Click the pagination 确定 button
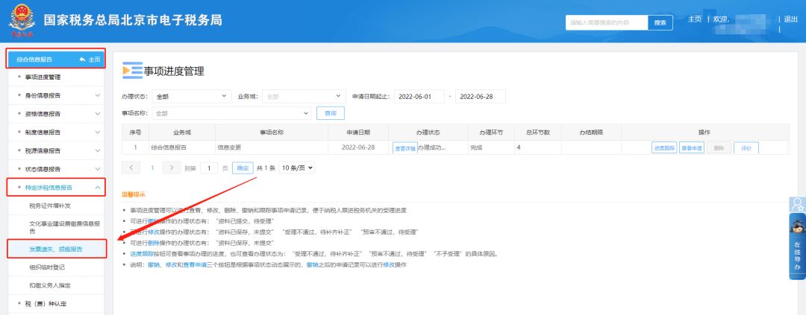The width and height of the screenshot is (806, 315). tap(243, 168)
